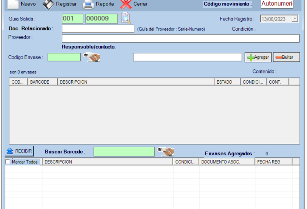Open the Reporte printer icon
307x209 pixels.
(88, 5)
